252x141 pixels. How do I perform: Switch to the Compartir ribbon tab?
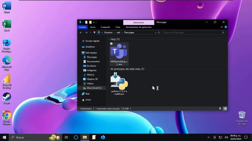(x=105, y=27)
